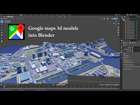140x105 pixels.
Task: Toggle X-ray mode icon
Action: [111, 19]
